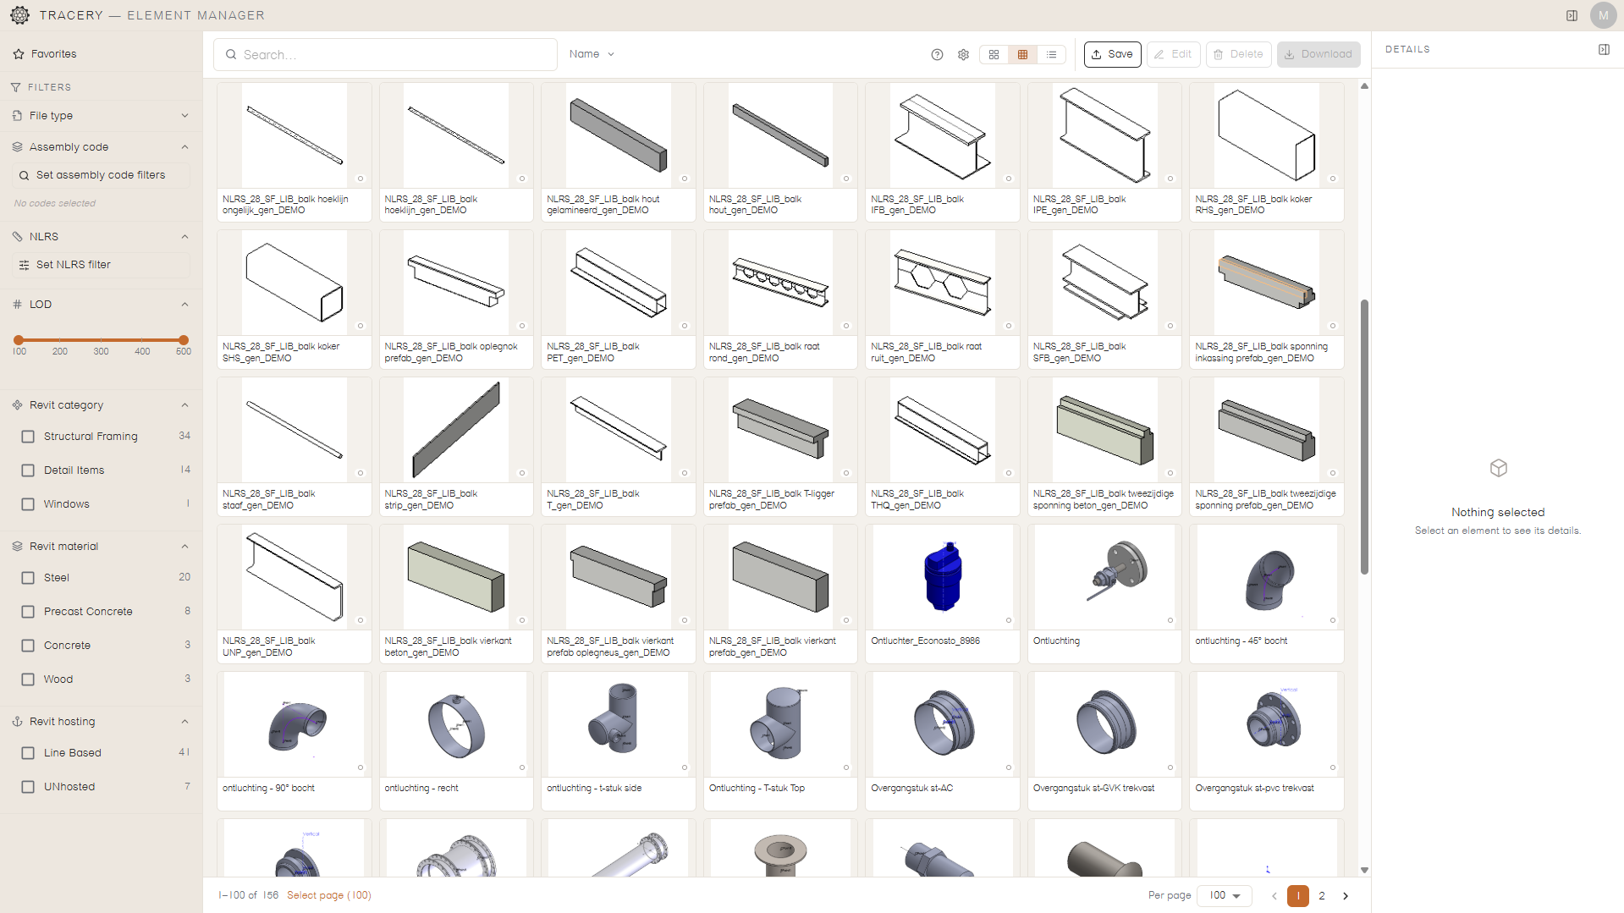Screen dimensions: 1624x913
Task: Check the Steel material filter
Action: point(28,578)
